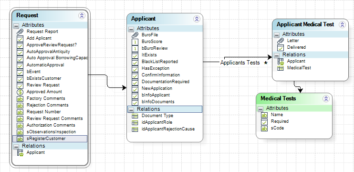Click the integer icon beside BuroScore
Screen dimensions: 354x172
click(135, 42)
